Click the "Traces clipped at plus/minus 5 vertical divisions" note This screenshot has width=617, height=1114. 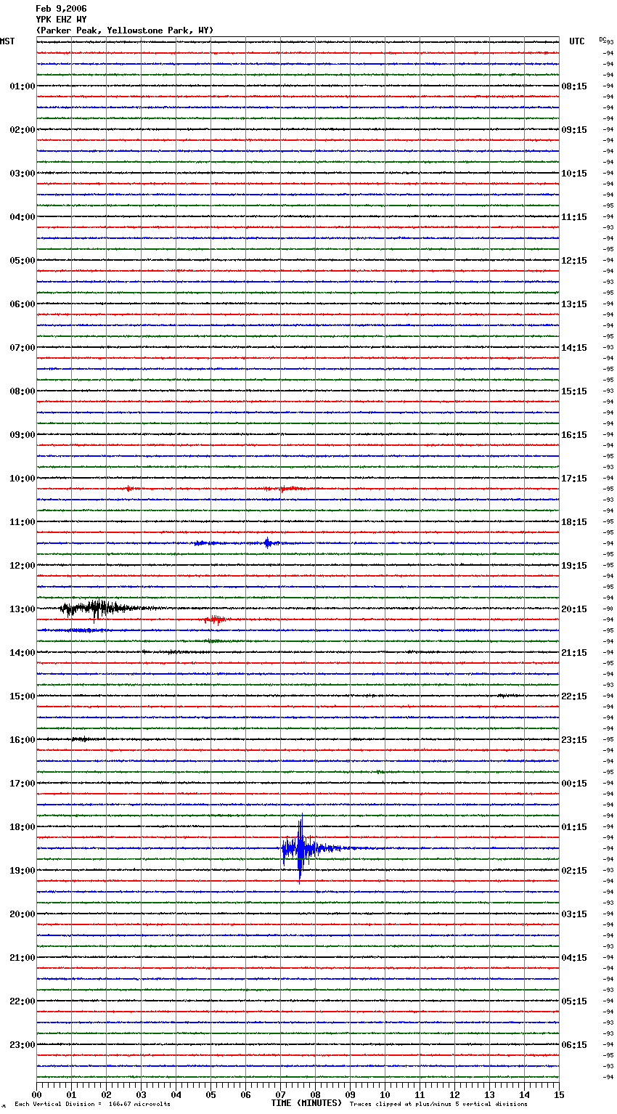[438, 1105]
